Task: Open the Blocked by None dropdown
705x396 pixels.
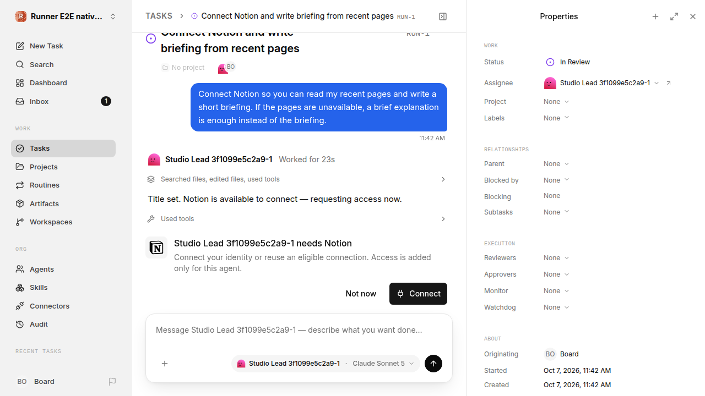Action: [x=556, y=180]
